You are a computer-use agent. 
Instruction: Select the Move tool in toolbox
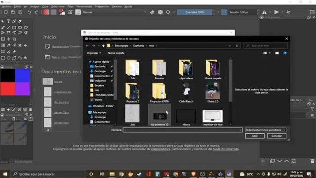click(8, 39)
